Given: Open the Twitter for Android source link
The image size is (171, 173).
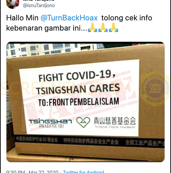Looking at the screenshot, I should tap(83, 172).
